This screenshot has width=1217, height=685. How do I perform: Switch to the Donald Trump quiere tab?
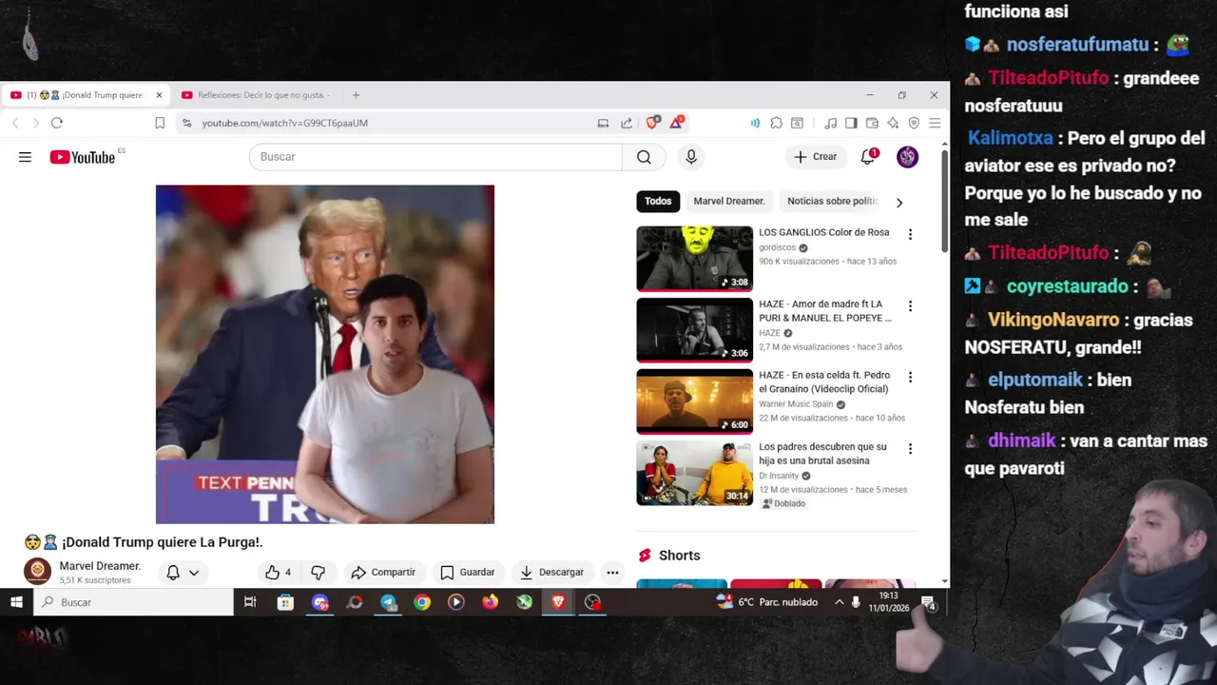point(84,95)
